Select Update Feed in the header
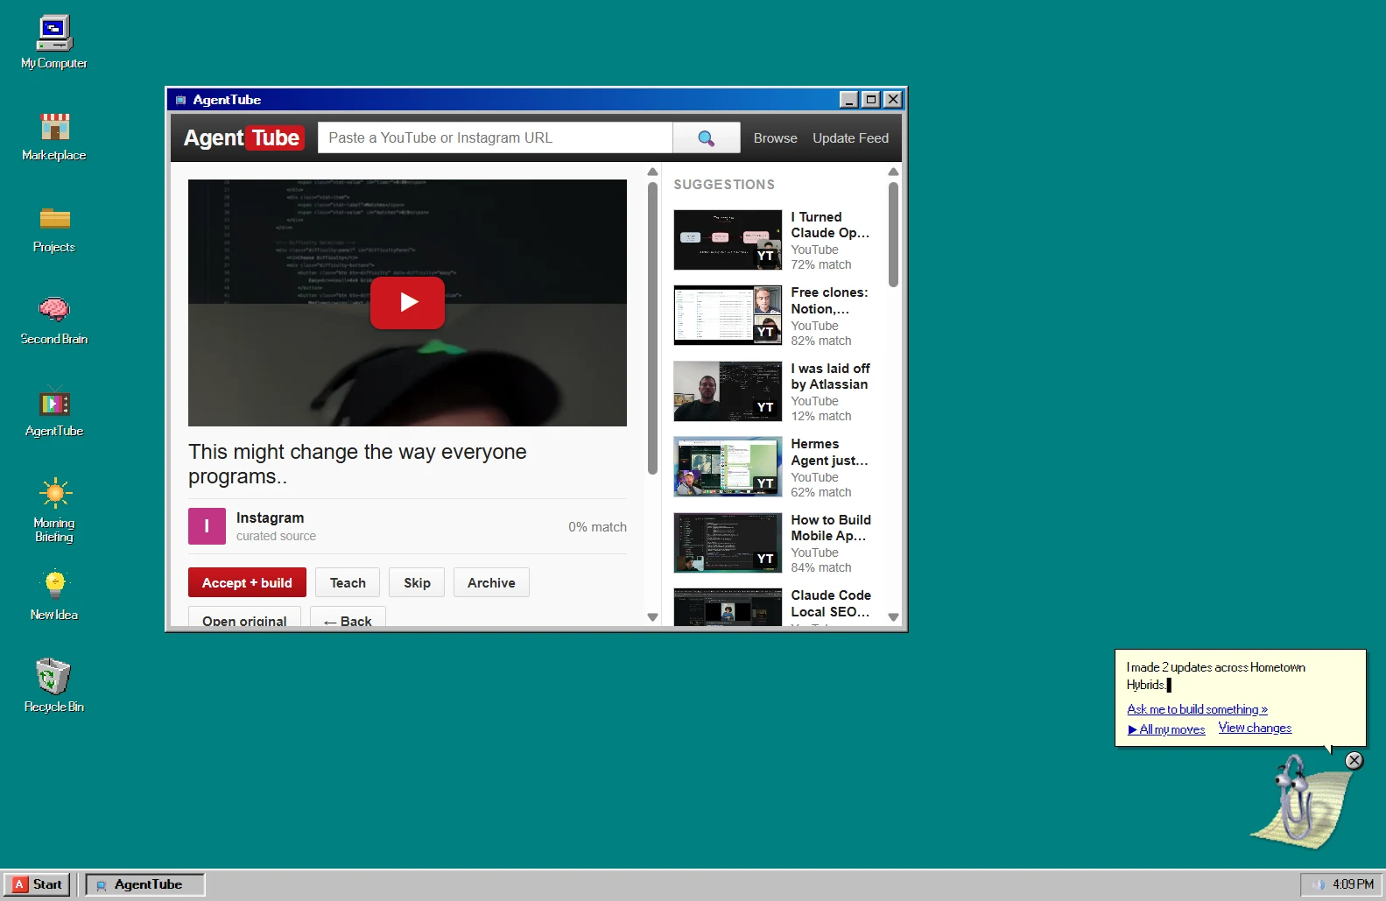The image size is (1386, 901). point(850,138)
